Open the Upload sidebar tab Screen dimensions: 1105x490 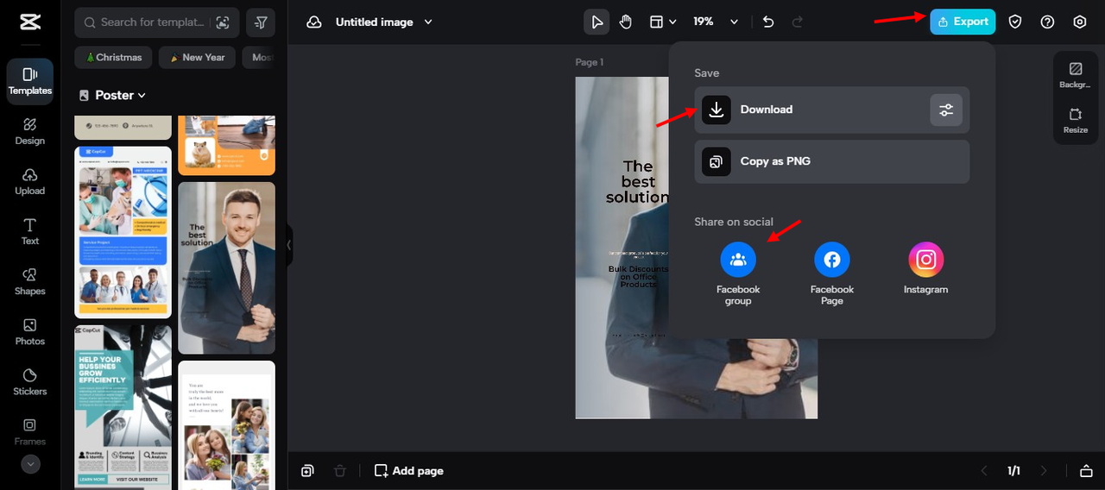click(30, 181)
